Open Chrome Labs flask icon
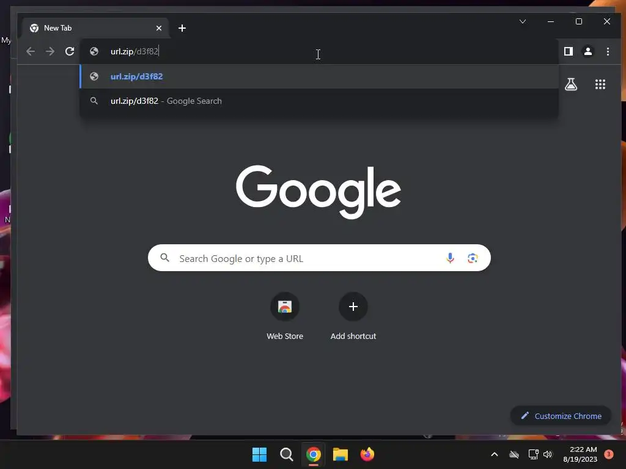Viewport: 626px width, 469px height. [571, 84]
